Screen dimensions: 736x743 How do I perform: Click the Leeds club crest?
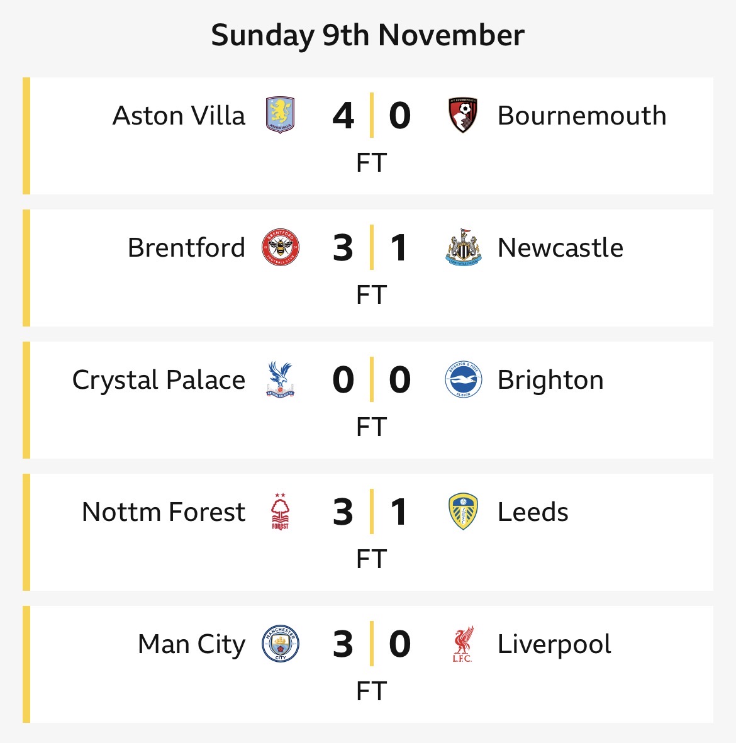[463, 512]
